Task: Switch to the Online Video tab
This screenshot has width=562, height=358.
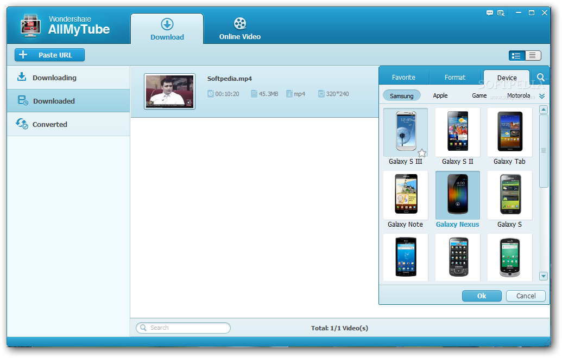Action: click(240, 29)
